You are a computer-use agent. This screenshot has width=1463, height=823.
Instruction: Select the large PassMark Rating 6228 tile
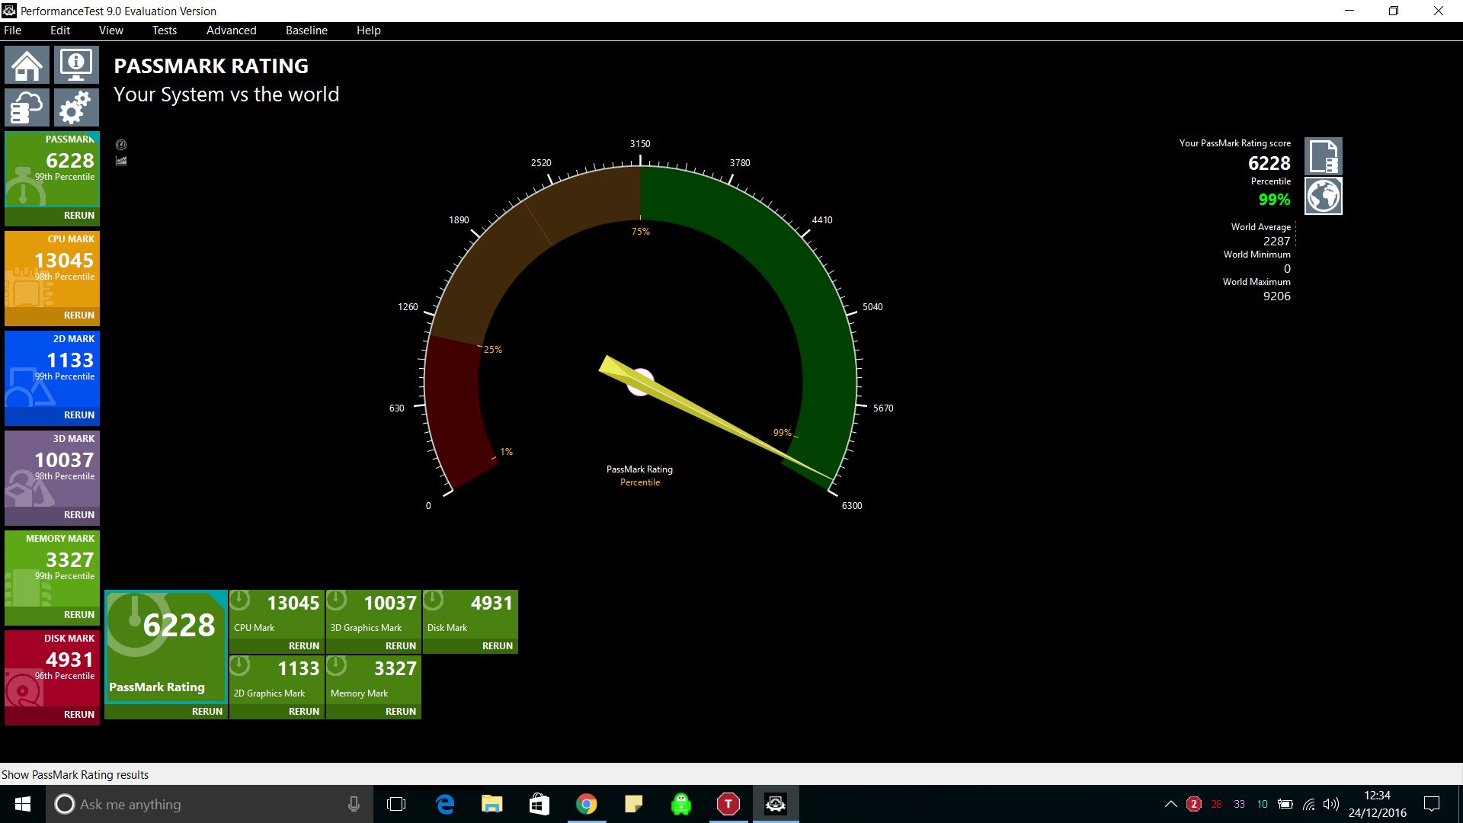coord(166,646)
